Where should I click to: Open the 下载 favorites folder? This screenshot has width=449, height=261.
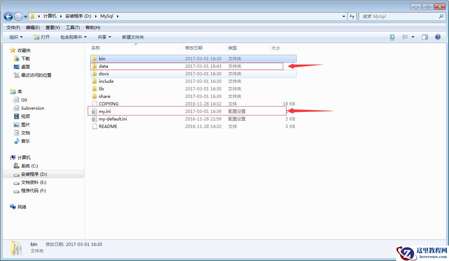click(x=26, y=58)
